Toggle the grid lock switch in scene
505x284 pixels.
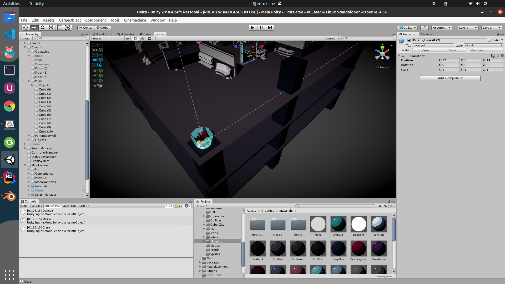tap(98, 65)
